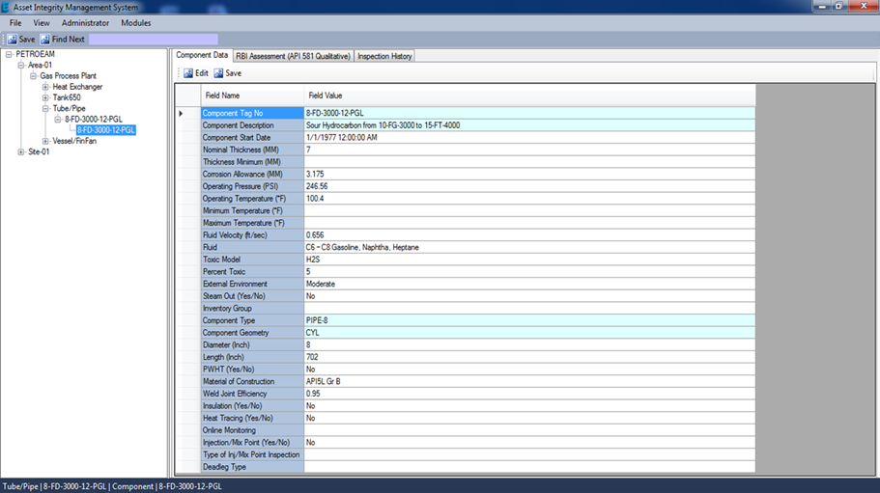
Task: Switch to the Inspection History tab
Action: 384,56
